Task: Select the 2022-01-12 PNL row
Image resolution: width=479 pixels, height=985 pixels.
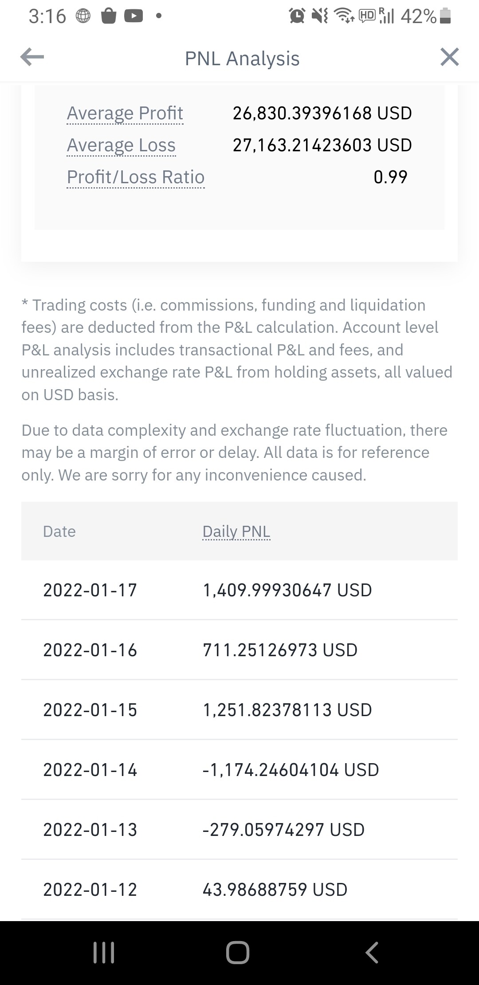Action: click(x=239, y=890)
